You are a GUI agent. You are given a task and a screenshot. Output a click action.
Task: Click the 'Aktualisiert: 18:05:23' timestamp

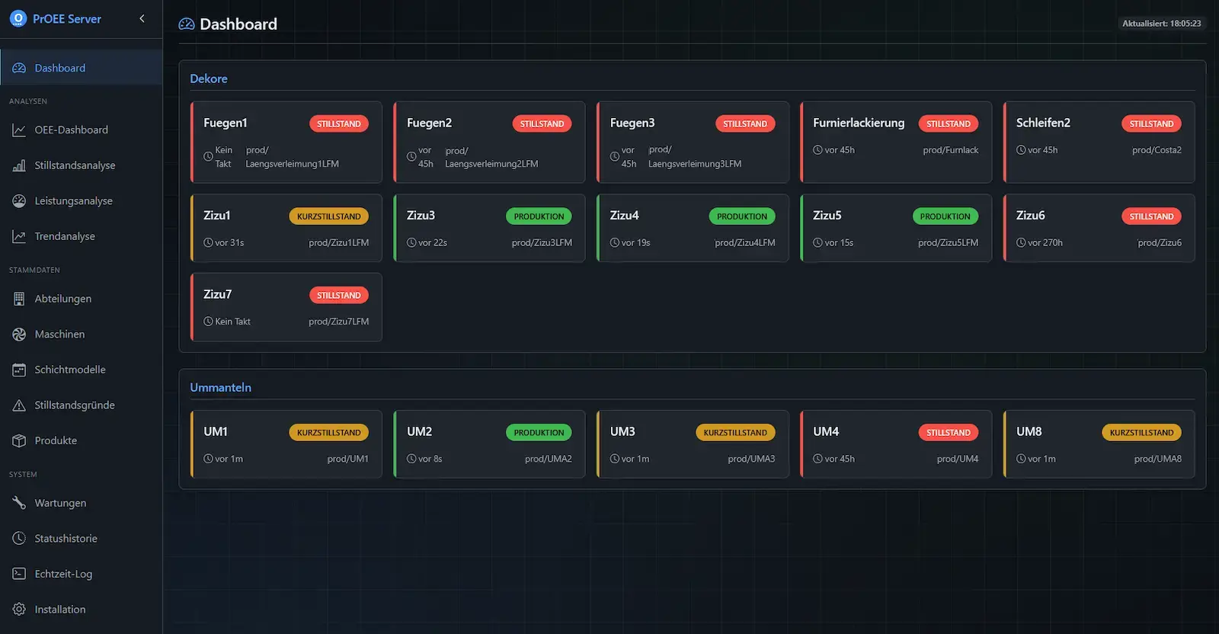tap(1162, 24)
